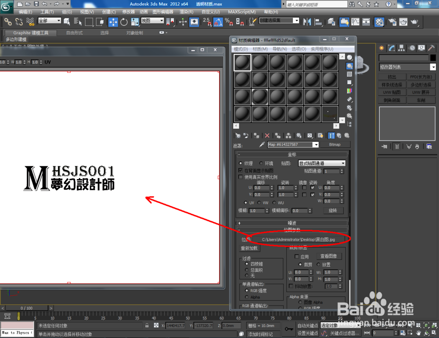Click the 查看图像 button
This screenshot has width=439, height=338.
[329, 256]
